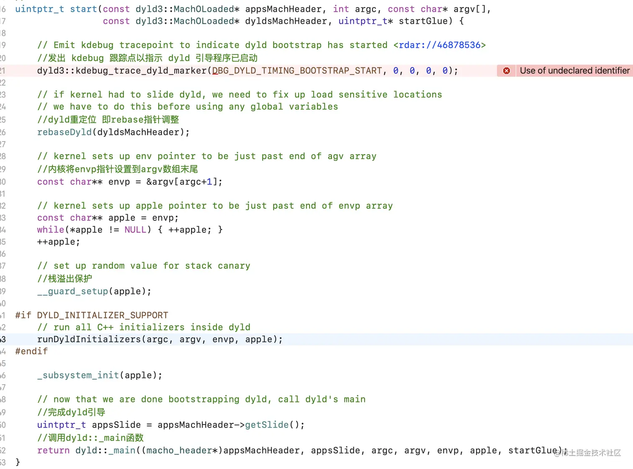This screenshot has height=469, width=633.
Task: Click the macho_header* cast in return statement
Action: tap(182, 451)
